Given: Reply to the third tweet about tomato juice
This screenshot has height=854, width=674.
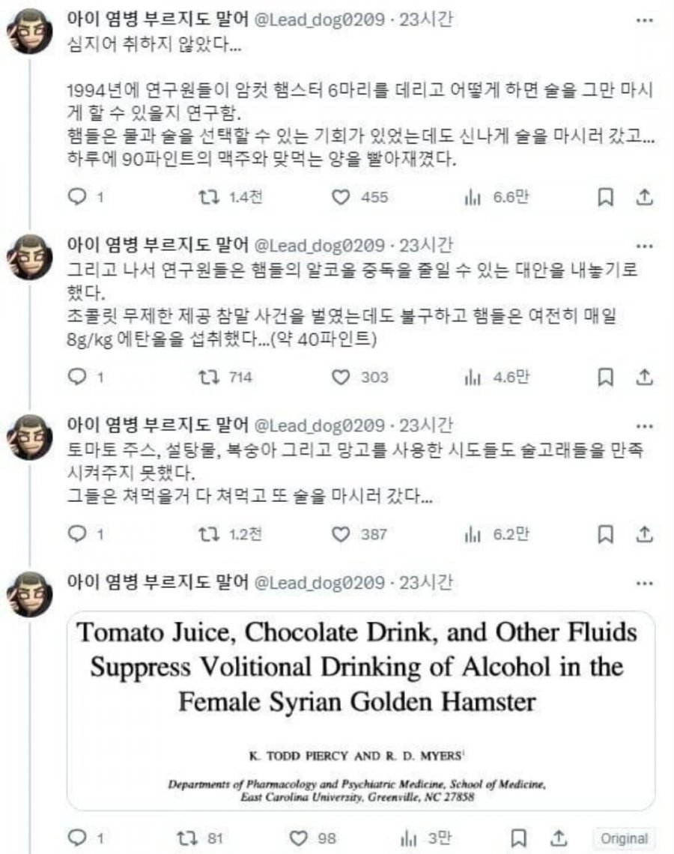Looking at the screenshot, I should coord(78,533).
